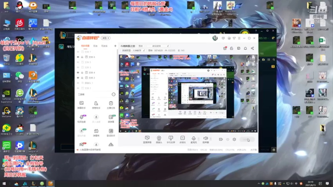Screen dimensions: 333x187
Task: Toggle visibility eye of 文本 6 layer
Action: click(78, 57)
